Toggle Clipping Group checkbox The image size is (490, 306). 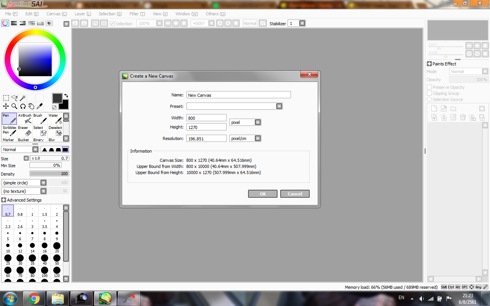[x=430, y=93]
